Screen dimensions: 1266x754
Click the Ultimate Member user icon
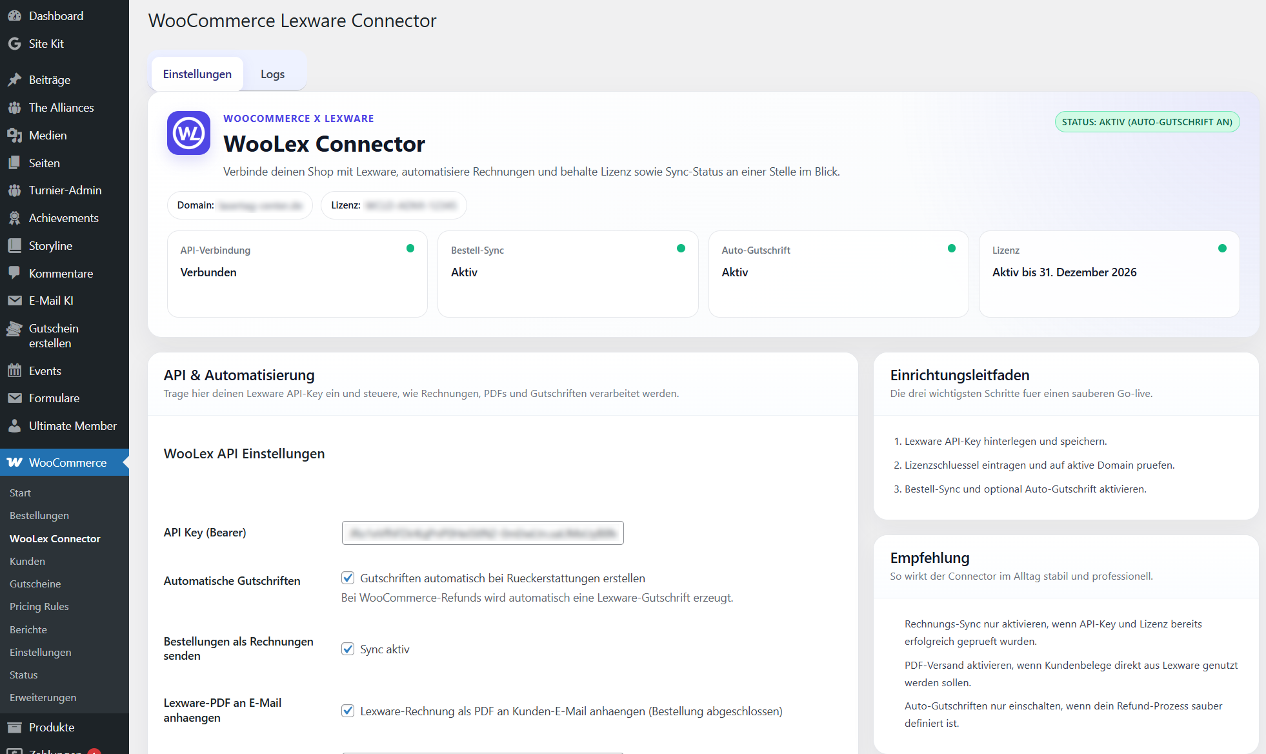click(14, 426)
